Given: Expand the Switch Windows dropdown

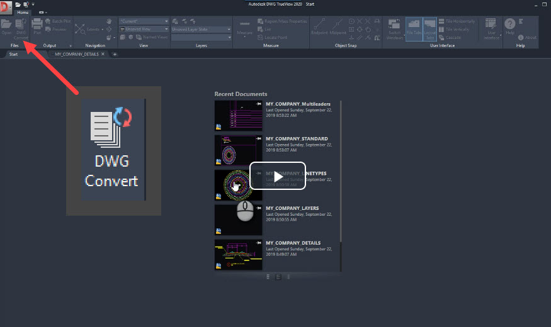Looking at the screenshot, I should [395, 29].
